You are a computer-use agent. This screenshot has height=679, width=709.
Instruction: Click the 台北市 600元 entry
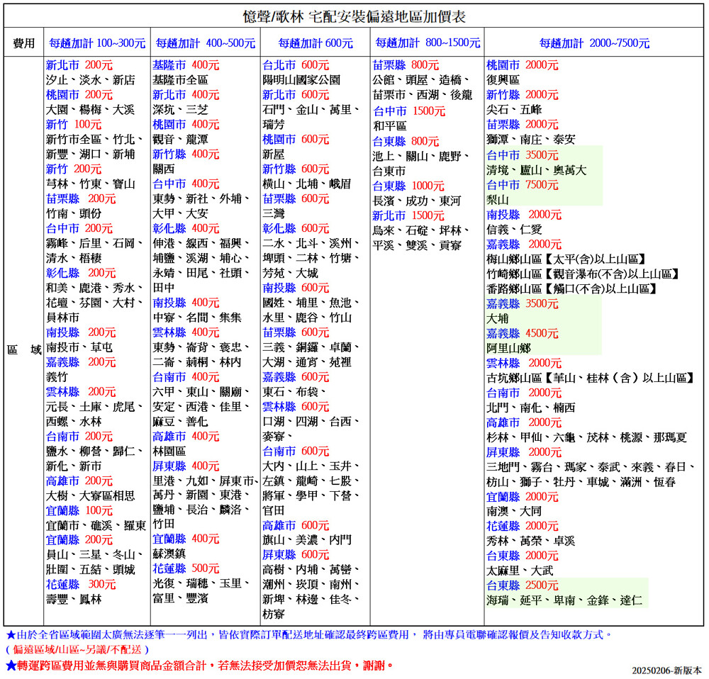tap(296, 64)
